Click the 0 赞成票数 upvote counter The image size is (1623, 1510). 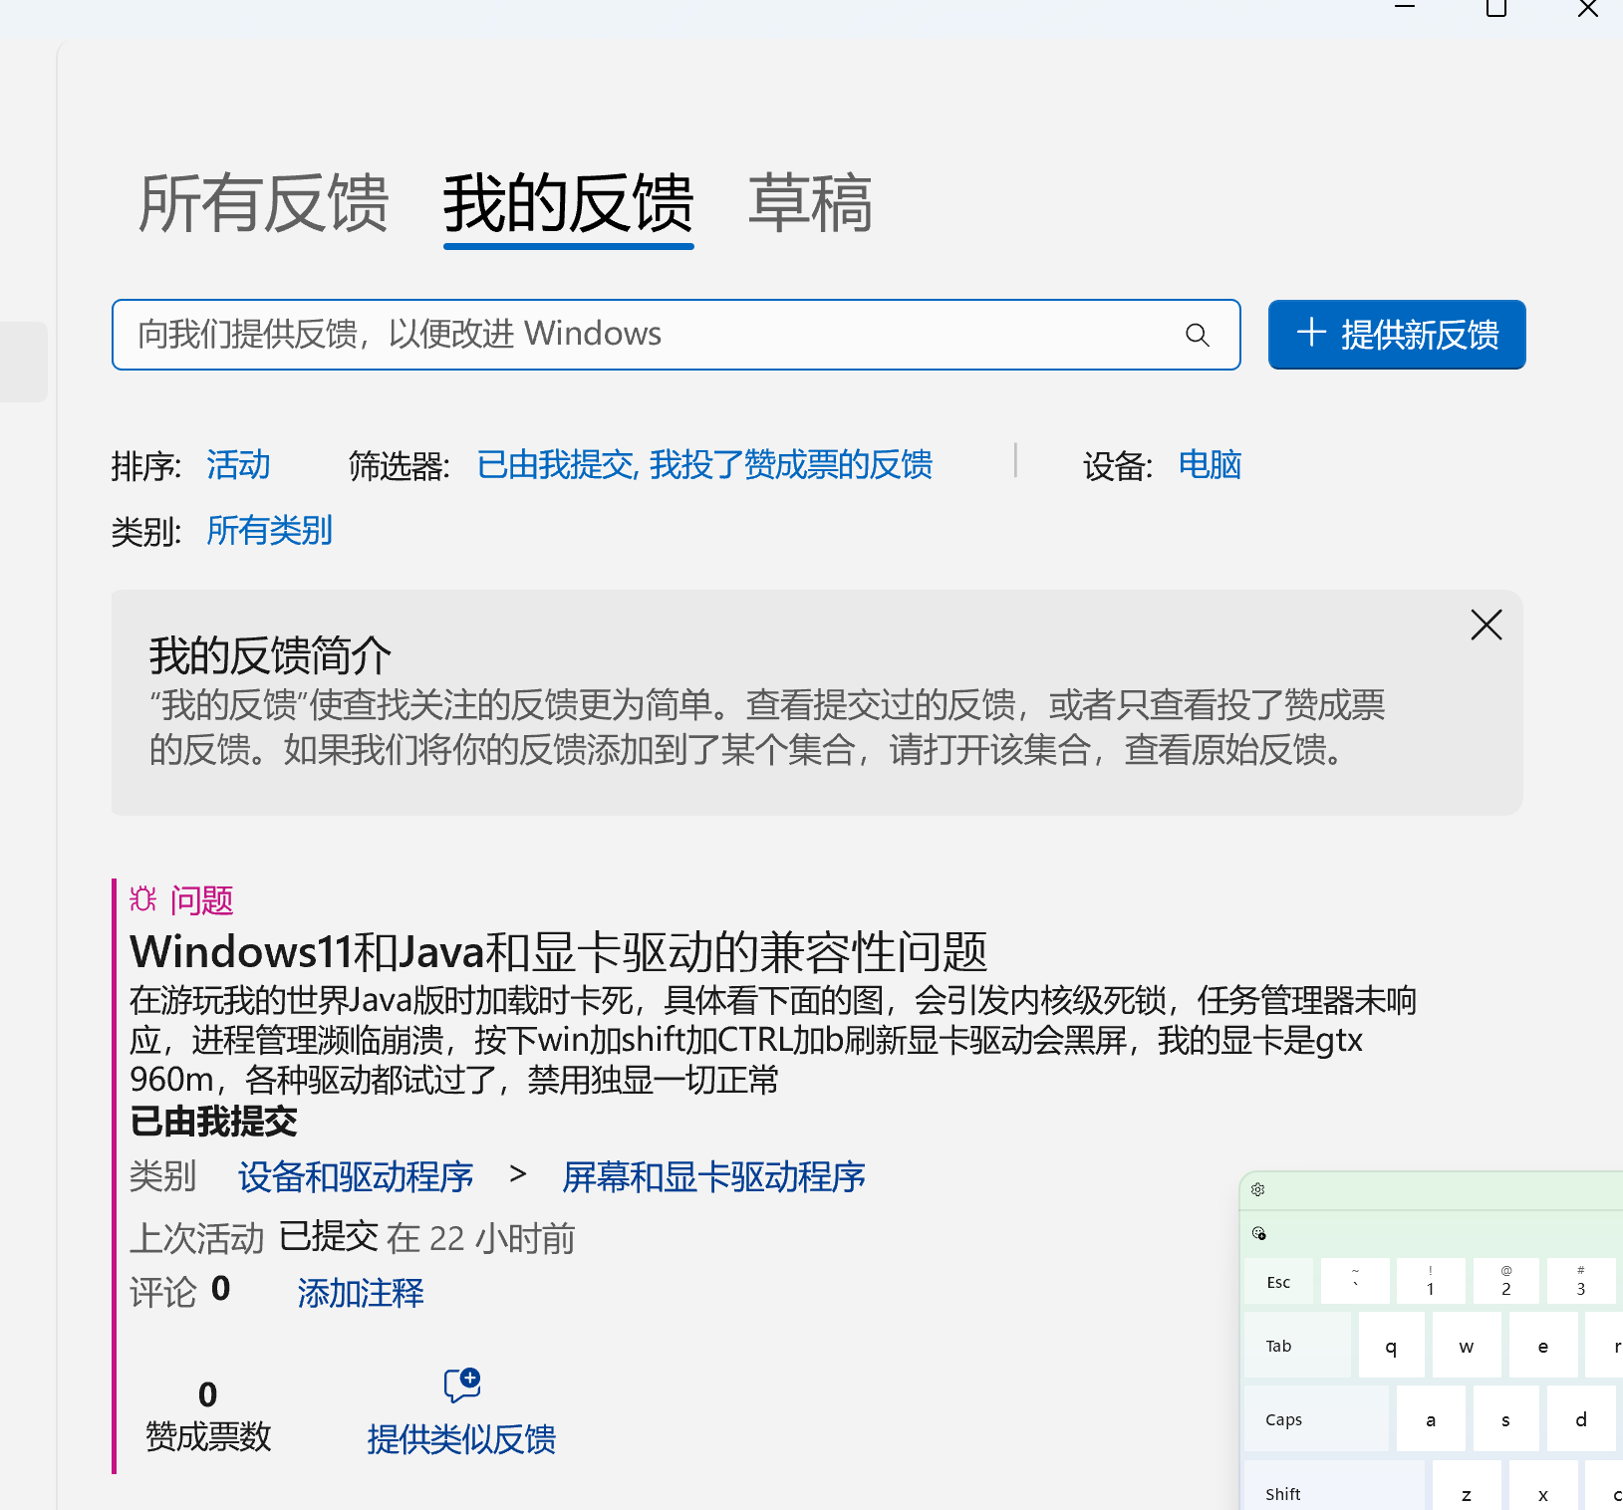point(208,1415)
